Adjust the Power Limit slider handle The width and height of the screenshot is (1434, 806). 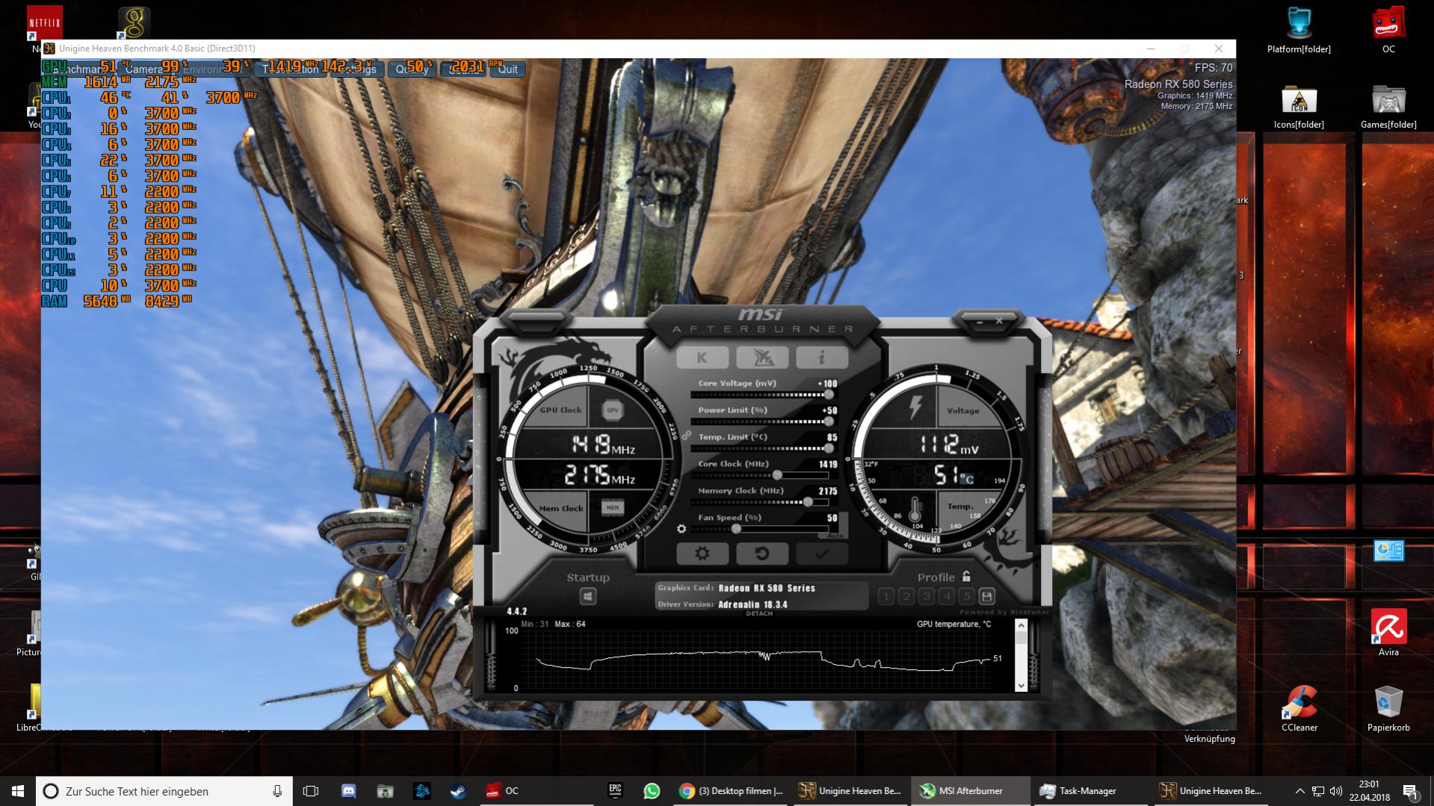tap(828, 421)
